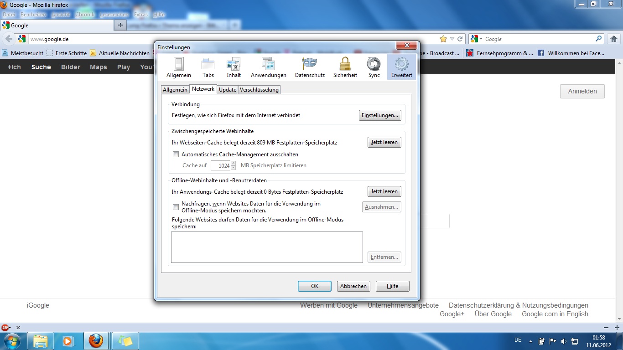Screen dimensions: 623x350
Task: Click the Hilfe button in the dialog
Action: coord(393,286)
